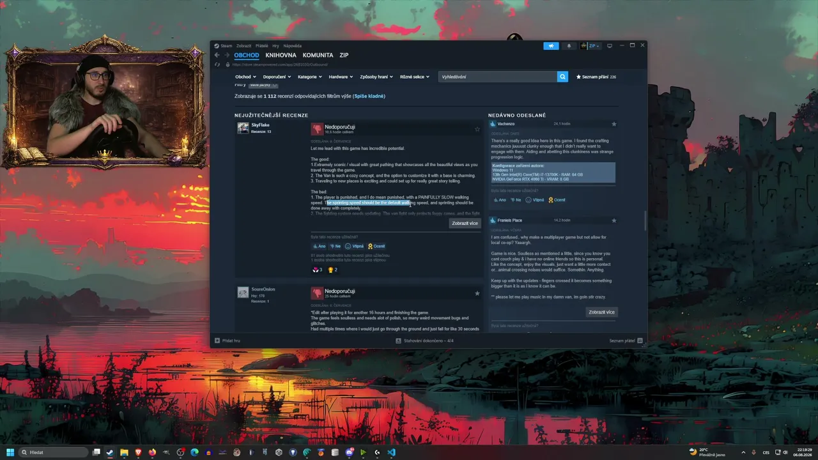Click the star on Vachenzo's review
This screenshot has height=460, width=818.
pos(614,124)
